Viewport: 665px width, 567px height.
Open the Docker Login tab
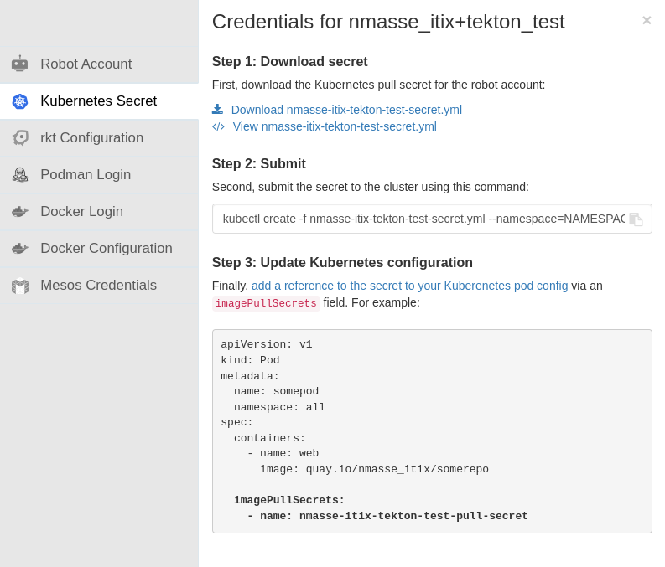coord(81,212)
